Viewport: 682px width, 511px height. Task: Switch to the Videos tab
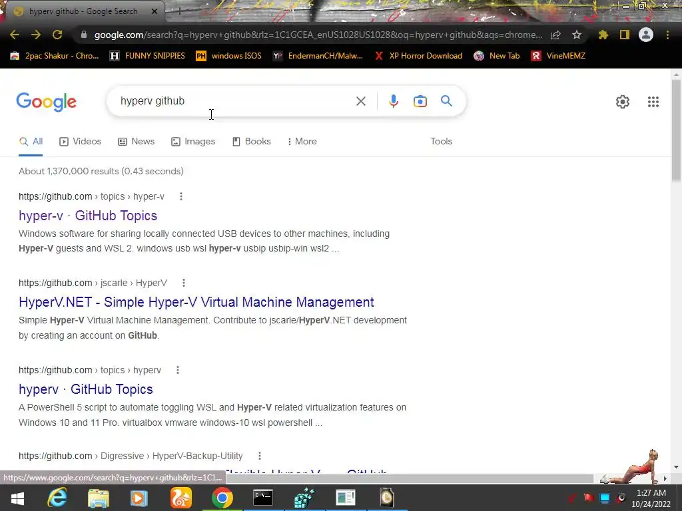[x=81, y=141]
